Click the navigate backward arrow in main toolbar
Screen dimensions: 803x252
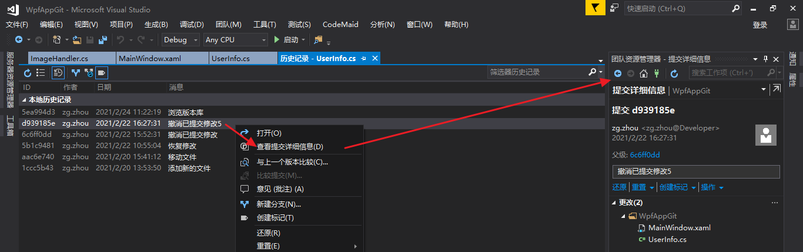pyautogui.click(x=19, y=40)
